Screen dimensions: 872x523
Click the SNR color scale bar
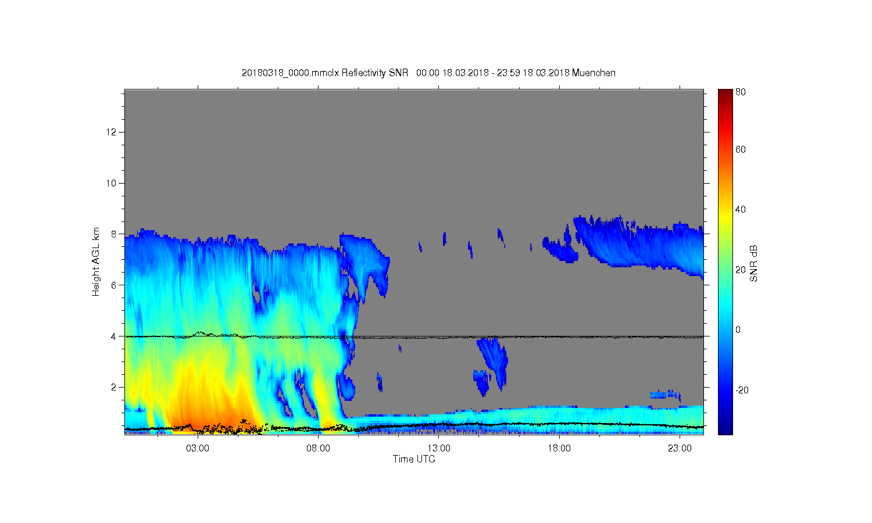[725, 261]
